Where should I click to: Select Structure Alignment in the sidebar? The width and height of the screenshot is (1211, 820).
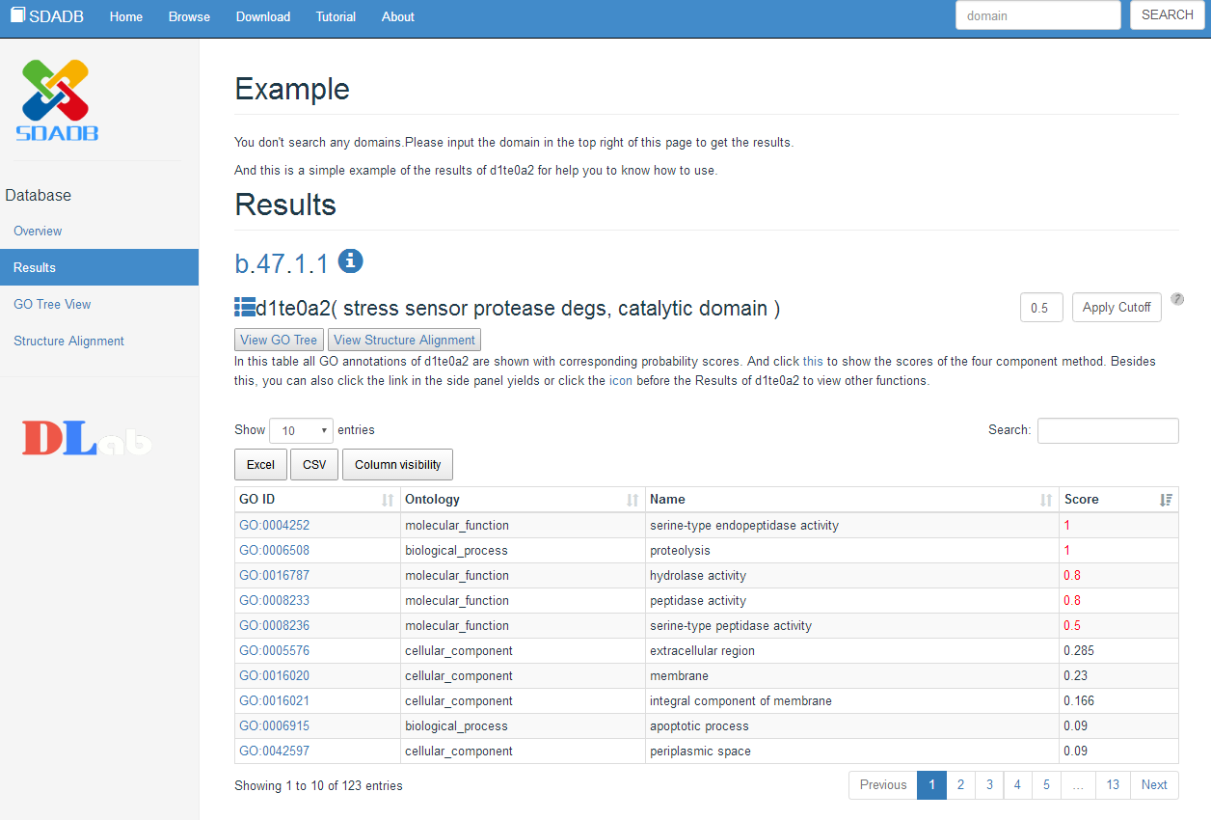pyautogui.click(x=68, y=342)
